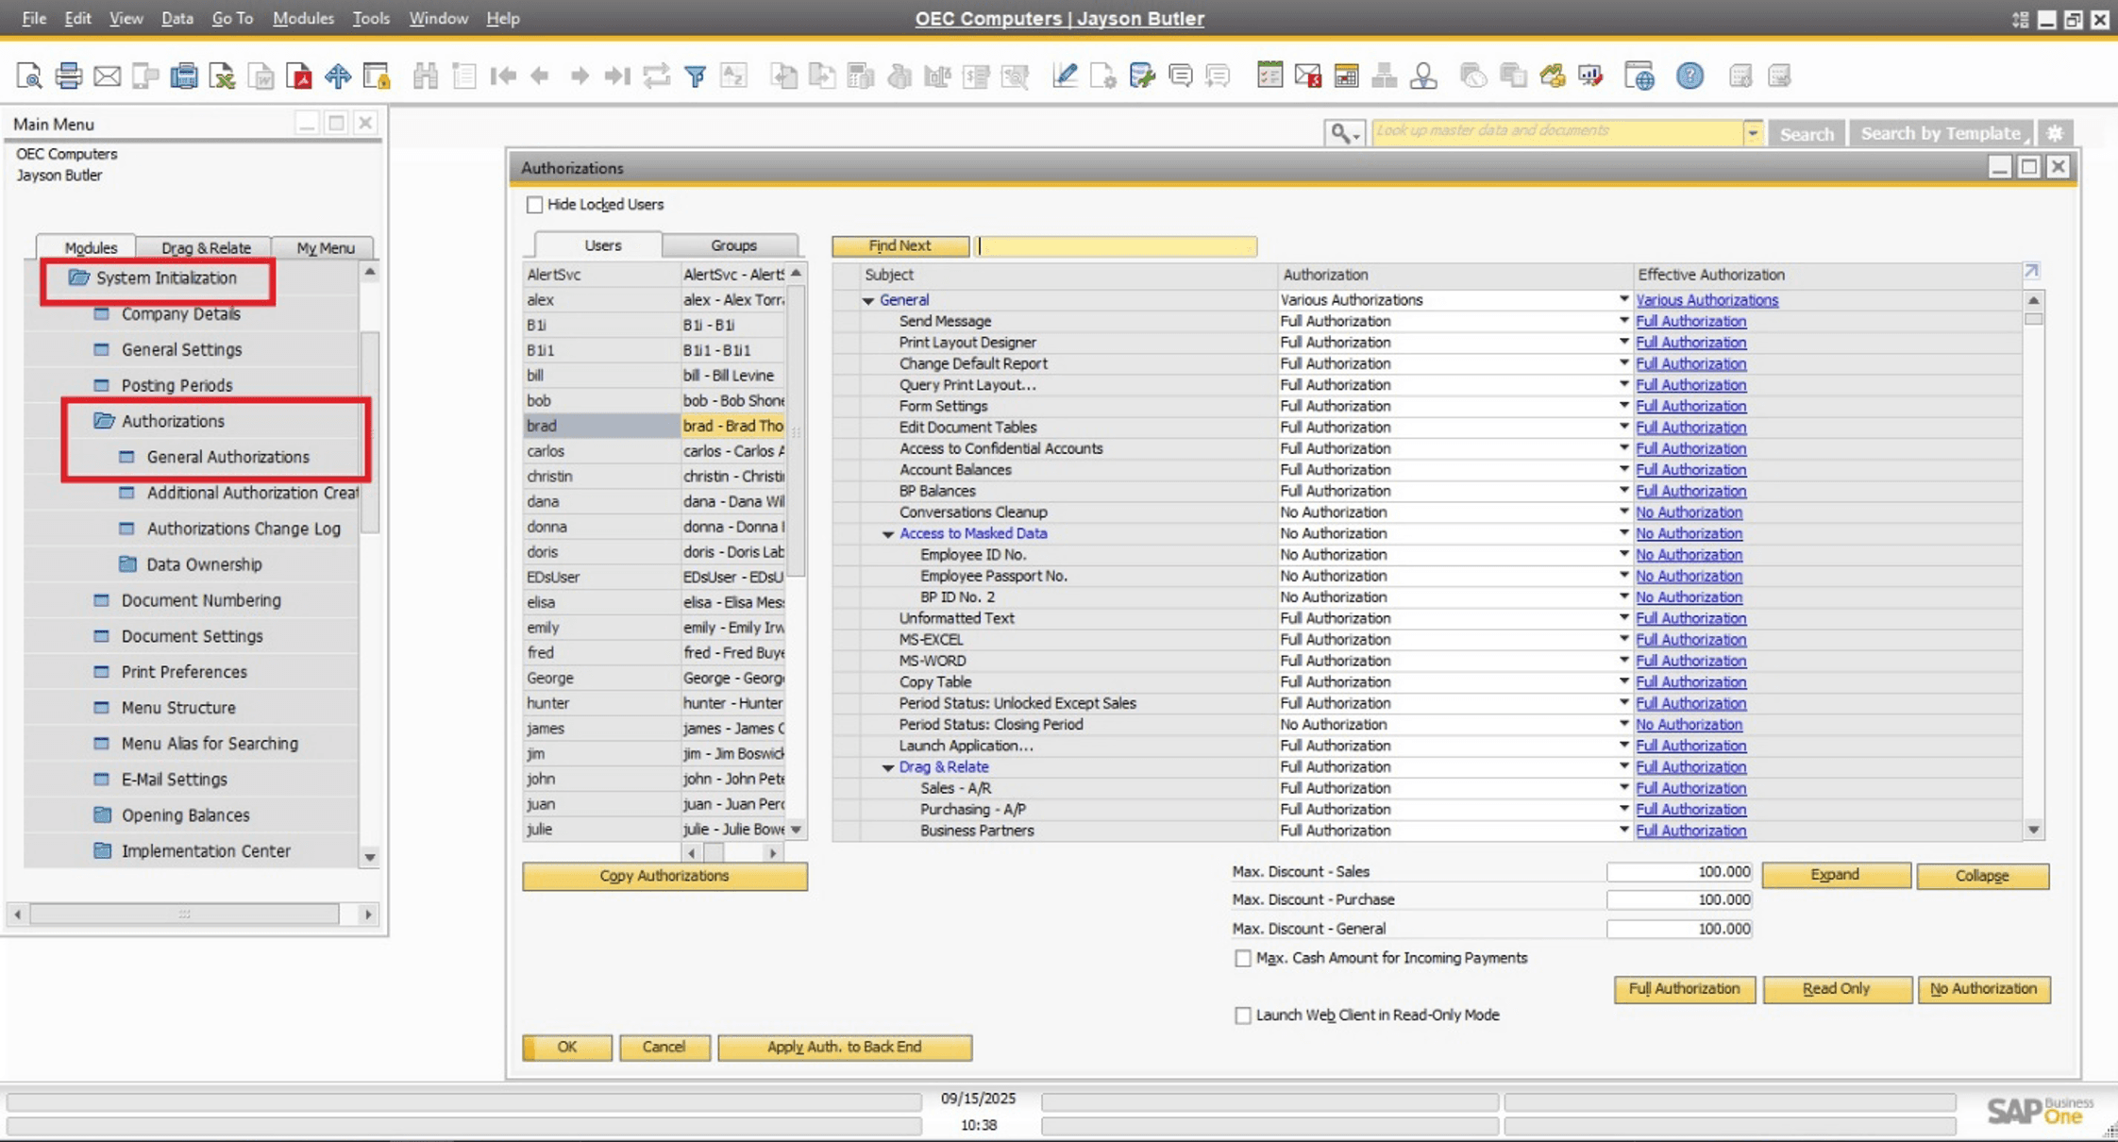Click inside the Max. Discount - Sales field
This screenshot has width=2118, height=1142.
click(1678, 871)
